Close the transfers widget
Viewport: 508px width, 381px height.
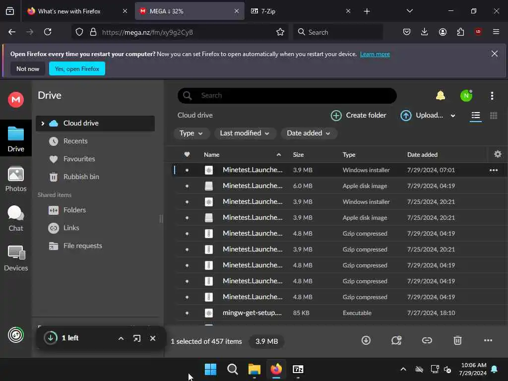pyautogui.click(x=153, y=338)
